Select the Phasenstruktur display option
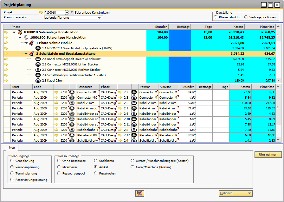284x202 pixels. 216,17
